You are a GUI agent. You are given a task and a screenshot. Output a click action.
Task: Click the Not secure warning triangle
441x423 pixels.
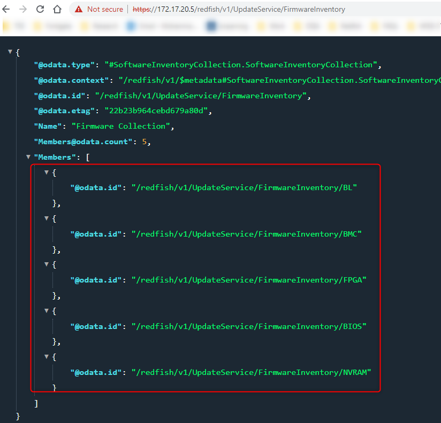(79, 9)
